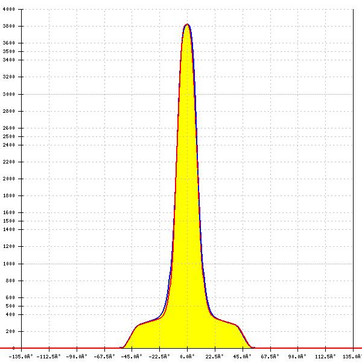
Task: Click the 500 y-axis label
Action: tap(10, 306)
